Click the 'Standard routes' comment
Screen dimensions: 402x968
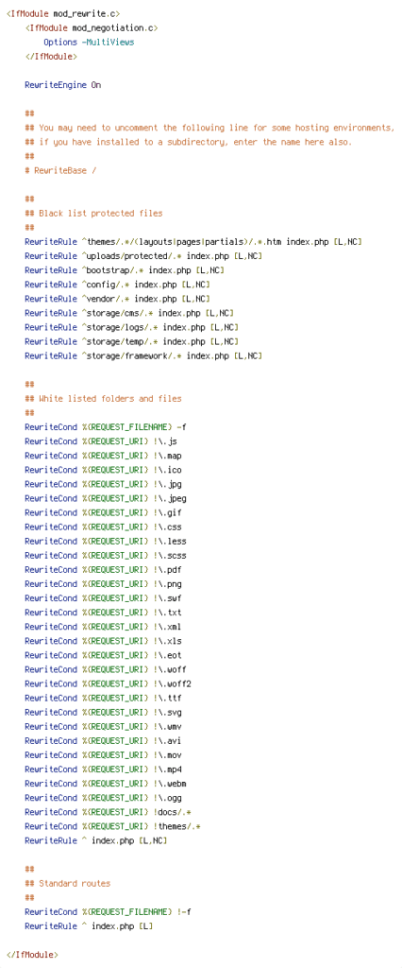point(68,883)
